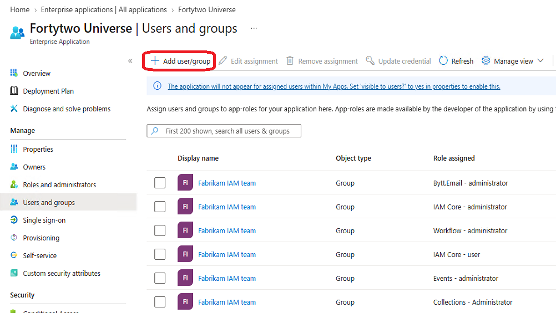Click the Update credential key icon
Image resolution: width=556 pixels, height=313 pixels.
370,60
